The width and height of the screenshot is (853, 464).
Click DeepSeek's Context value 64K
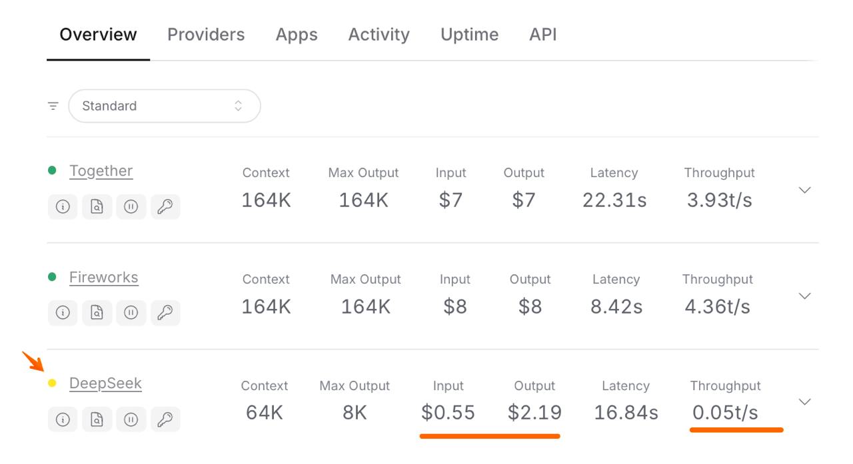(x=265, y=413)
